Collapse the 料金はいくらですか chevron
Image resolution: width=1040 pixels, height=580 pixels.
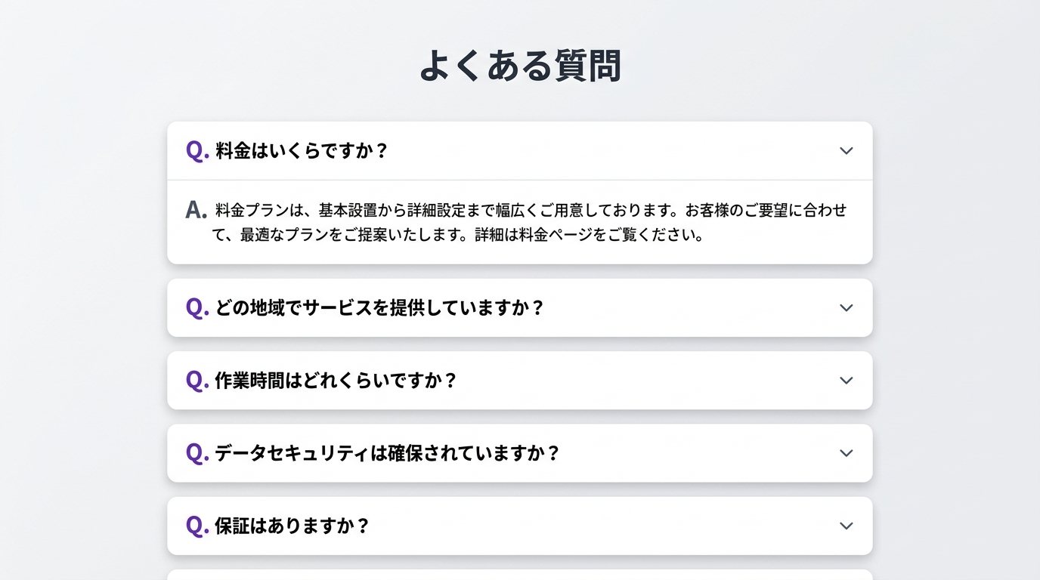846,151
